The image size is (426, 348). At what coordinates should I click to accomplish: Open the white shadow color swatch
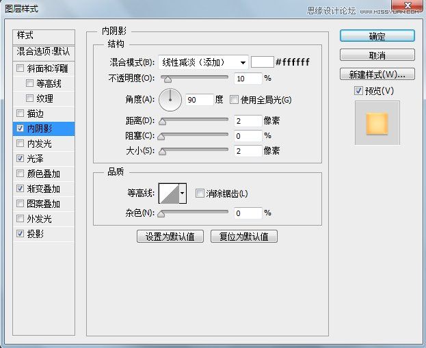pos(262,62)
